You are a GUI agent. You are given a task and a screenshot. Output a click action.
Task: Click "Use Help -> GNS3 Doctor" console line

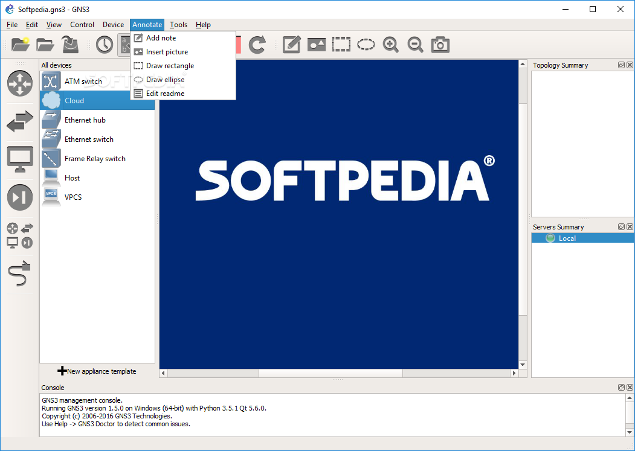pyautogui.click(x=116, y=424)
